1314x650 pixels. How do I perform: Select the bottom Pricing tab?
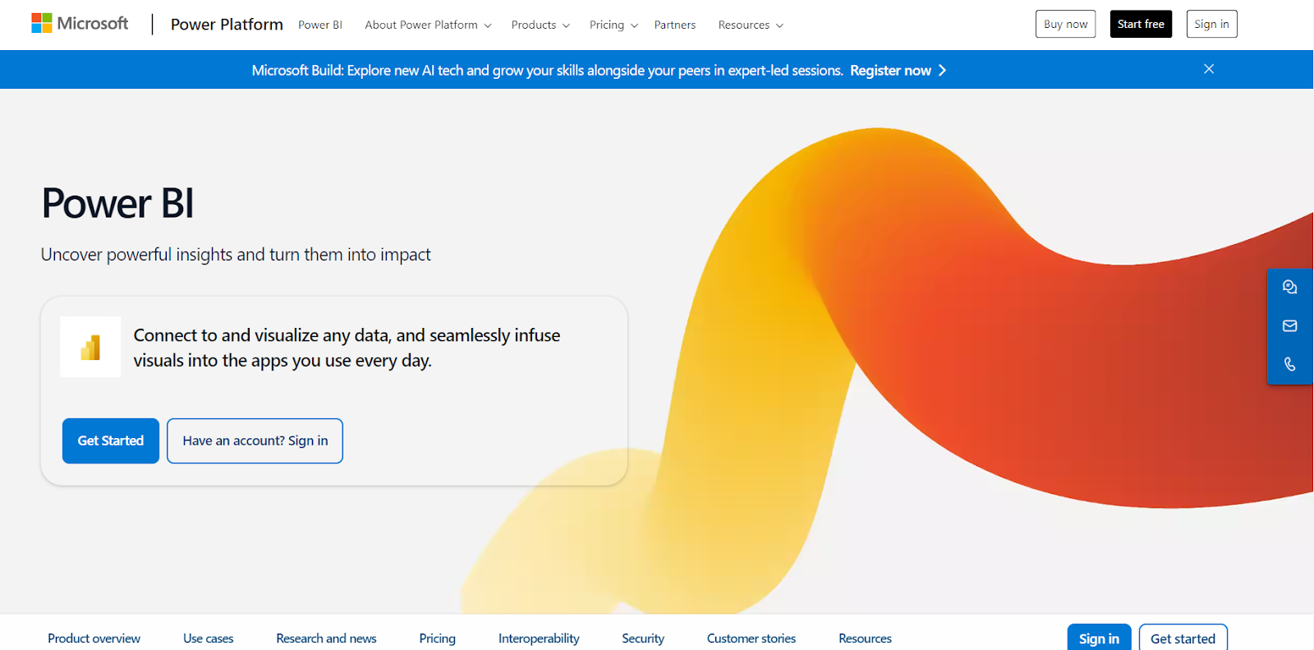437,638
